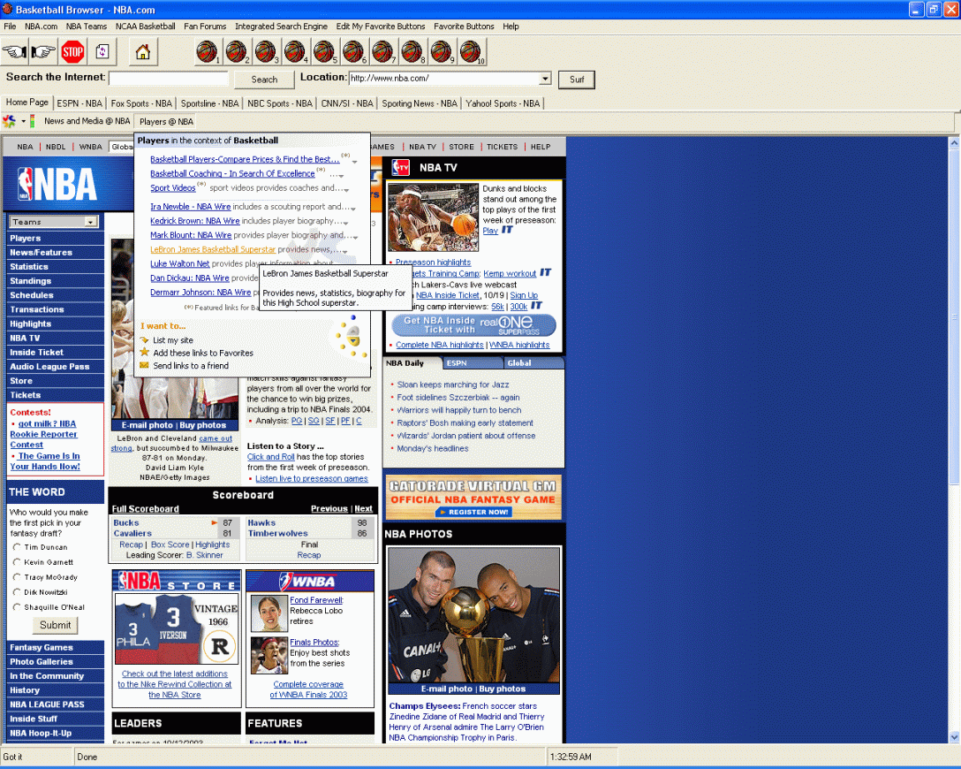Open the Fan Forums menu
Viewport: 961px width, 769px height.
point(205,26)
